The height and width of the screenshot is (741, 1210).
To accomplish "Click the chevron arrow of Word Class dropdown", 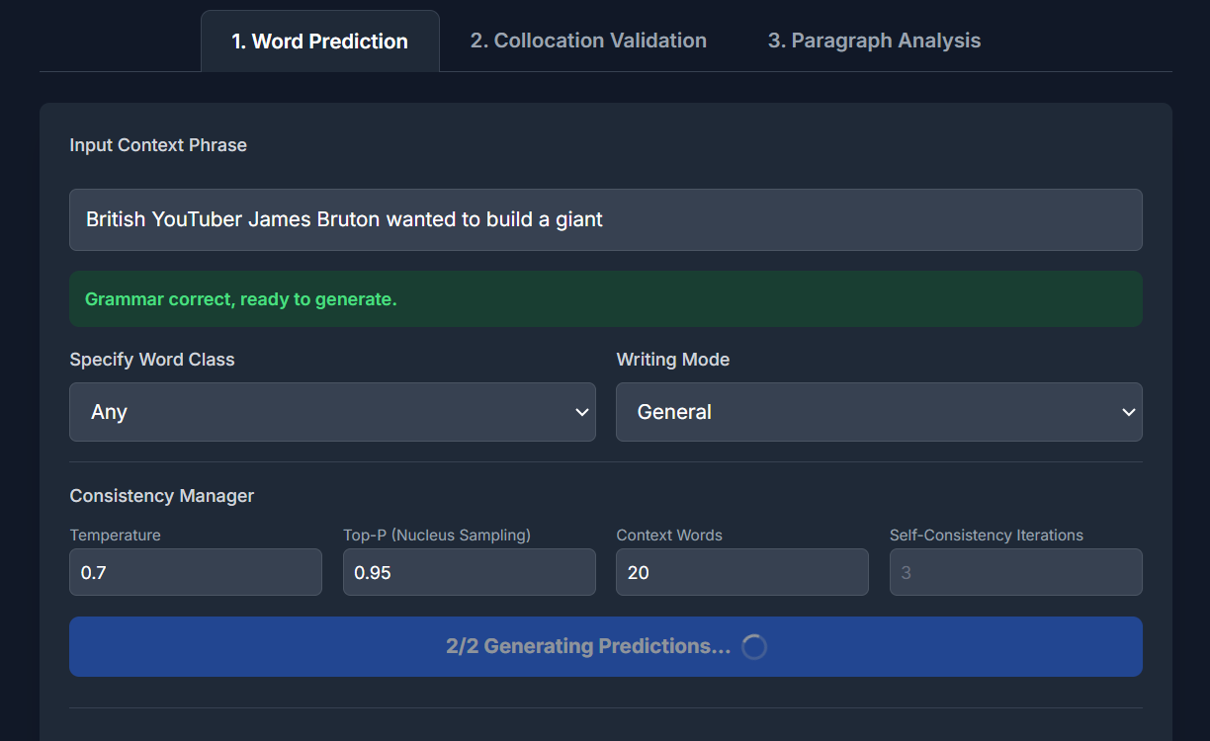I will click(582, 412).
